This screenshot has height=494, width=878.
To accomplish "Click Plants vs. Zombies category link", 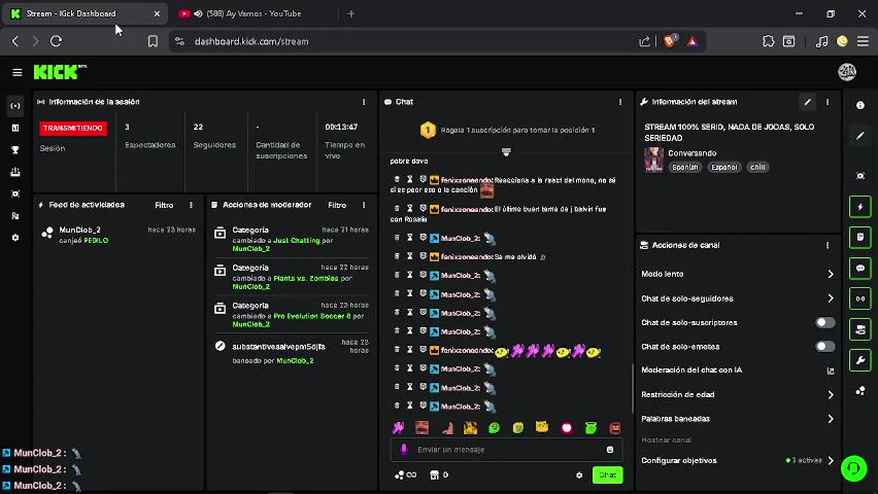I will 306,279.
